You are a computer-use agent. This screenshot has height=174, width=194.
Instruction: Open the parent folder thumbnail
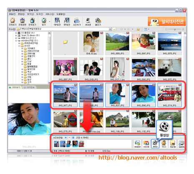click(x=65, y=43)
